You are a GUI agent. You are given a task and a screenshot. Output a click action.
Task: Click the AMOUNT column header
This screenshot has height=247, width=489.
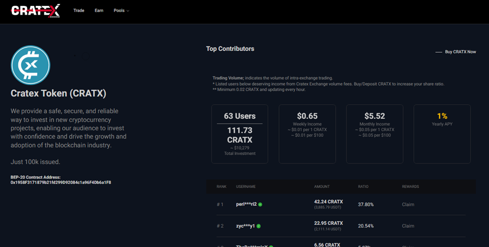point(322,187)
